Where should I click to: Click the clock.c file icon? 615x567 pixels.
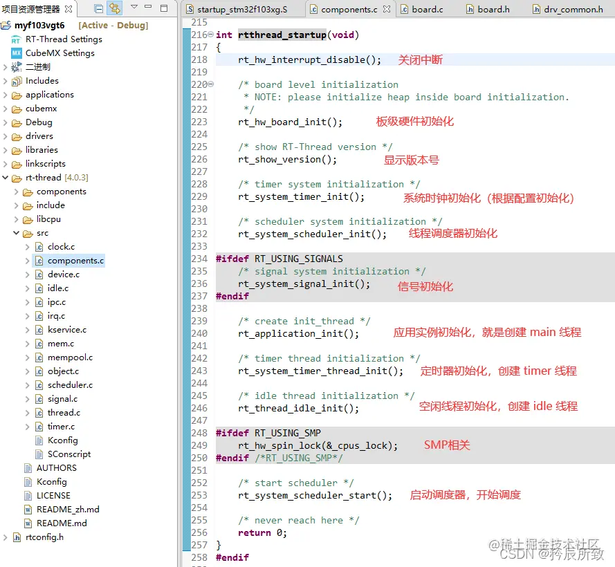pyautogui.click(x=39, y=247)
